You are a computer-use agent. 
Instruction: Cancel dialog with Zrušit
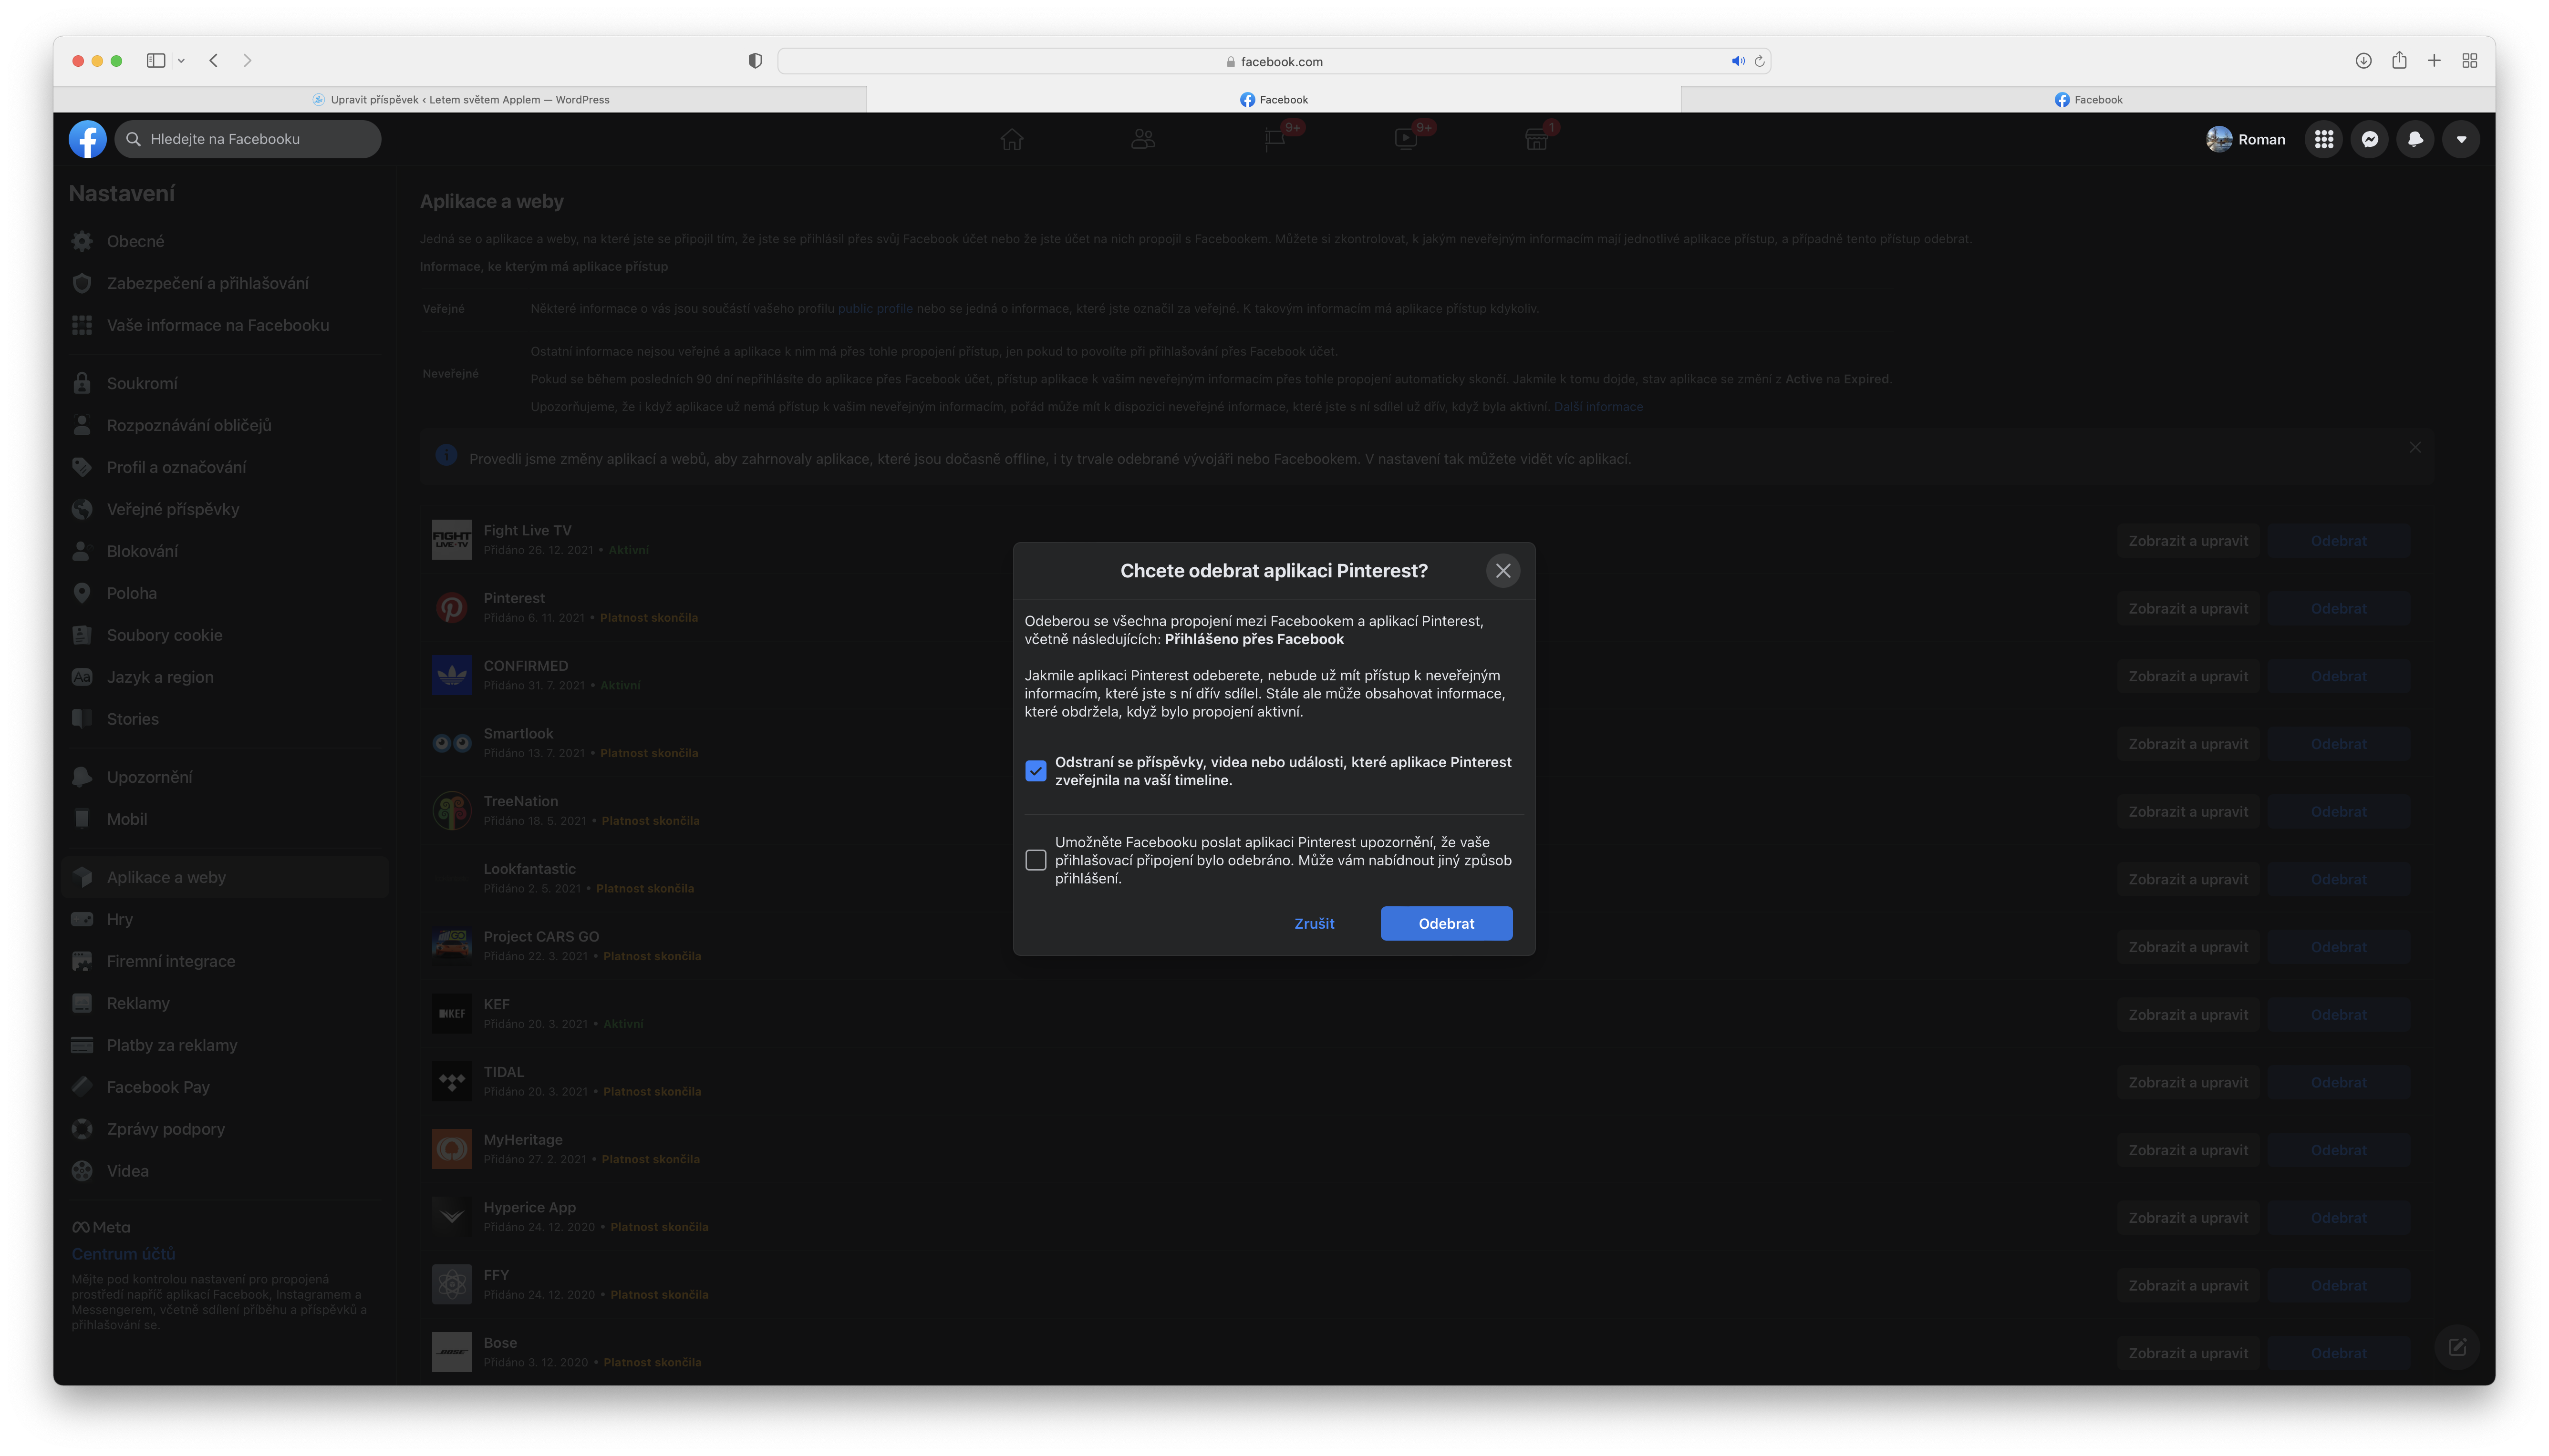coord(1314,923)
